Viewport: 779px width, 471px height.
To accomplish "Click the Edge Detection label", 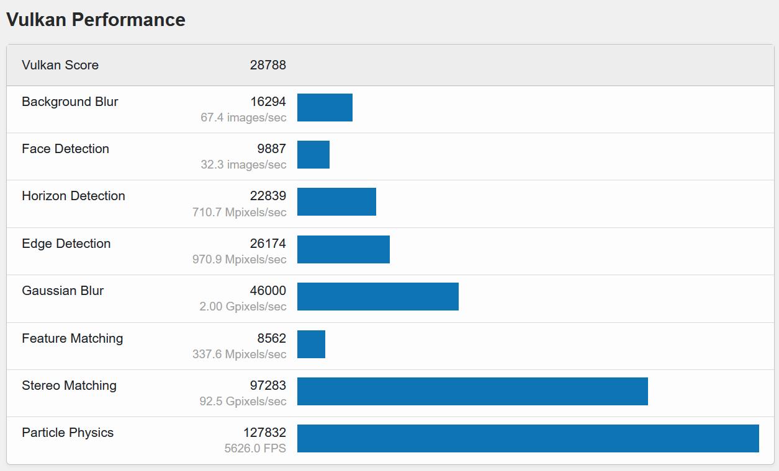I will coord(66,244).
